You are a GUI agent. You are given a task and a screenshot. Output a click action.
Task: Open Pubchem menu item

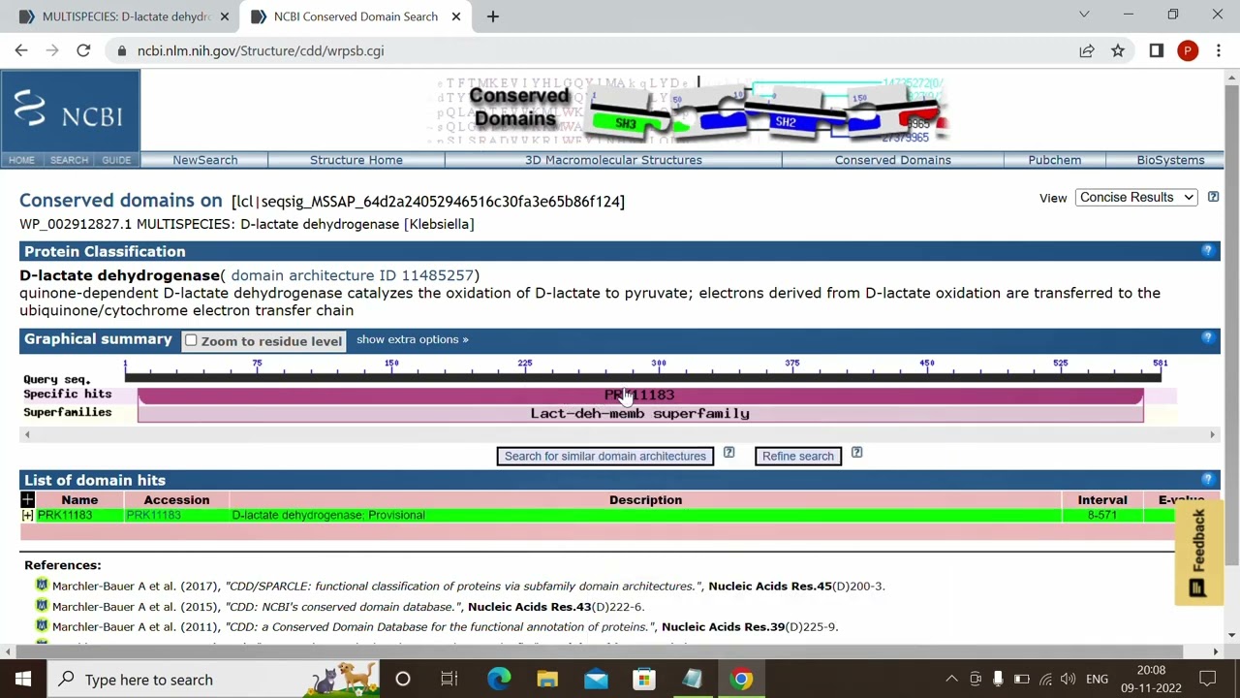coord(1054,160)
